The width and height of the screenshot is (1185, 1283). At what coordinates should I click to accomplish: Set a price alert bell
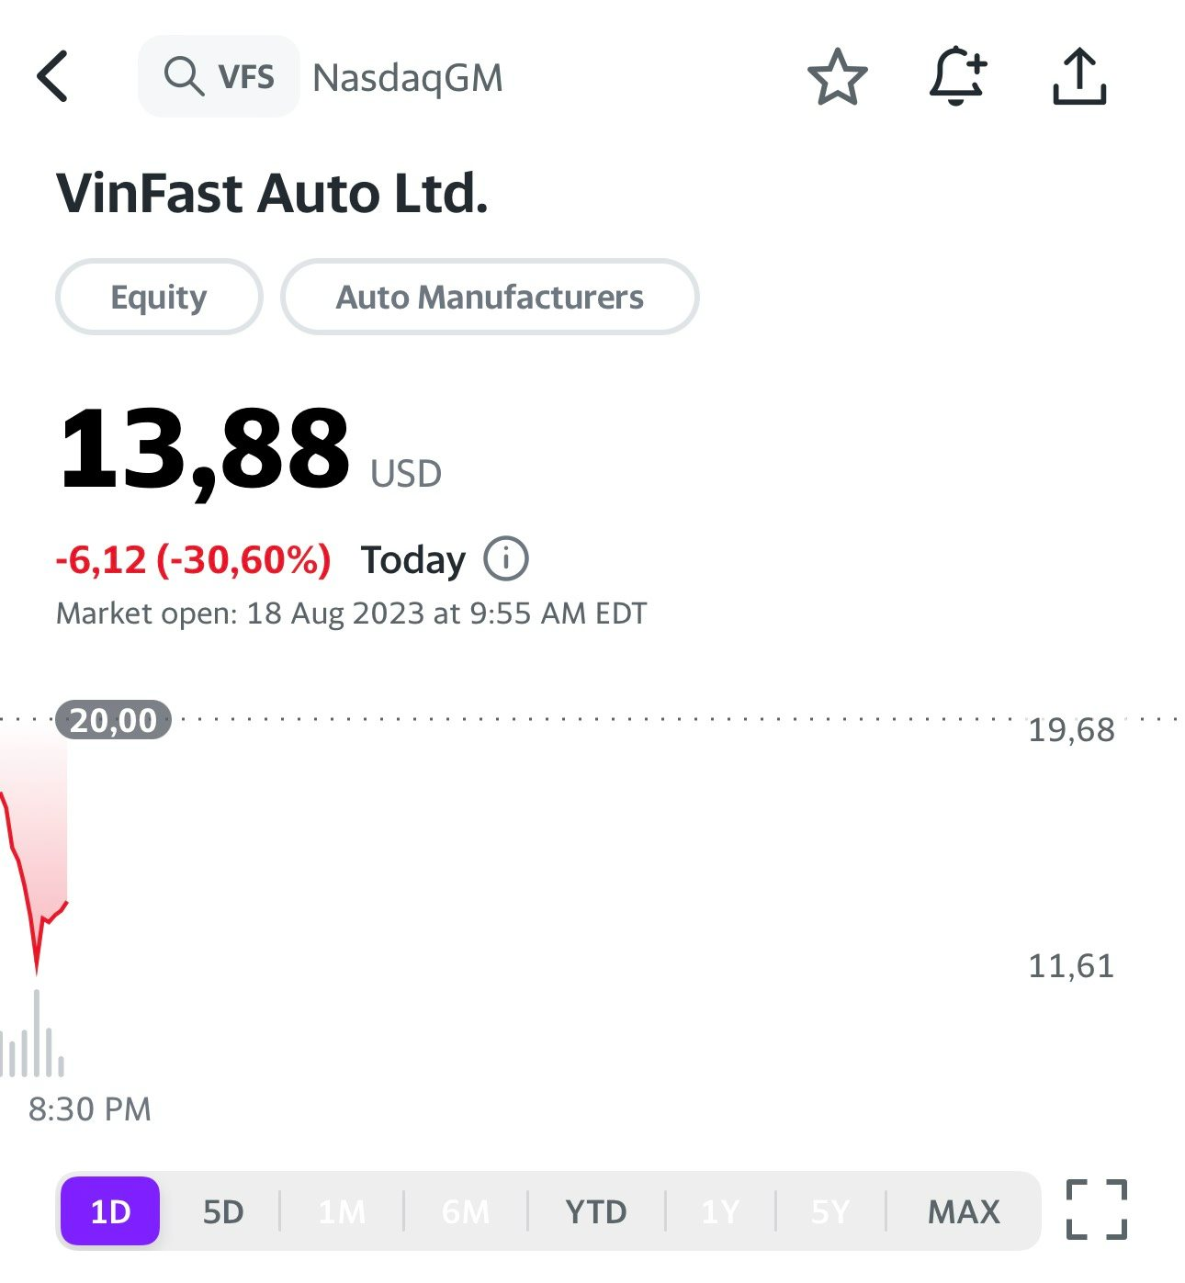tap(957, 76)
